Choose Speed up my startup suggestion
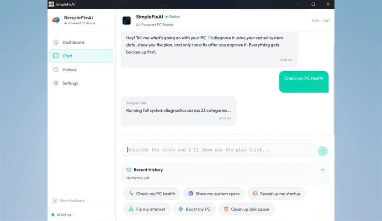382x221 pixels. 276,194
